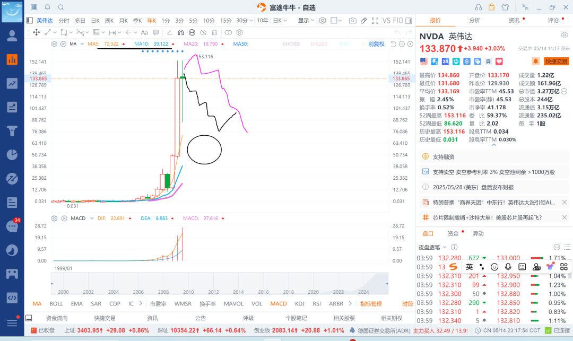Switch to the 分析 tab
Image resolution: width=573 pixels, height=341 pixels.
[x=474, y=21]
